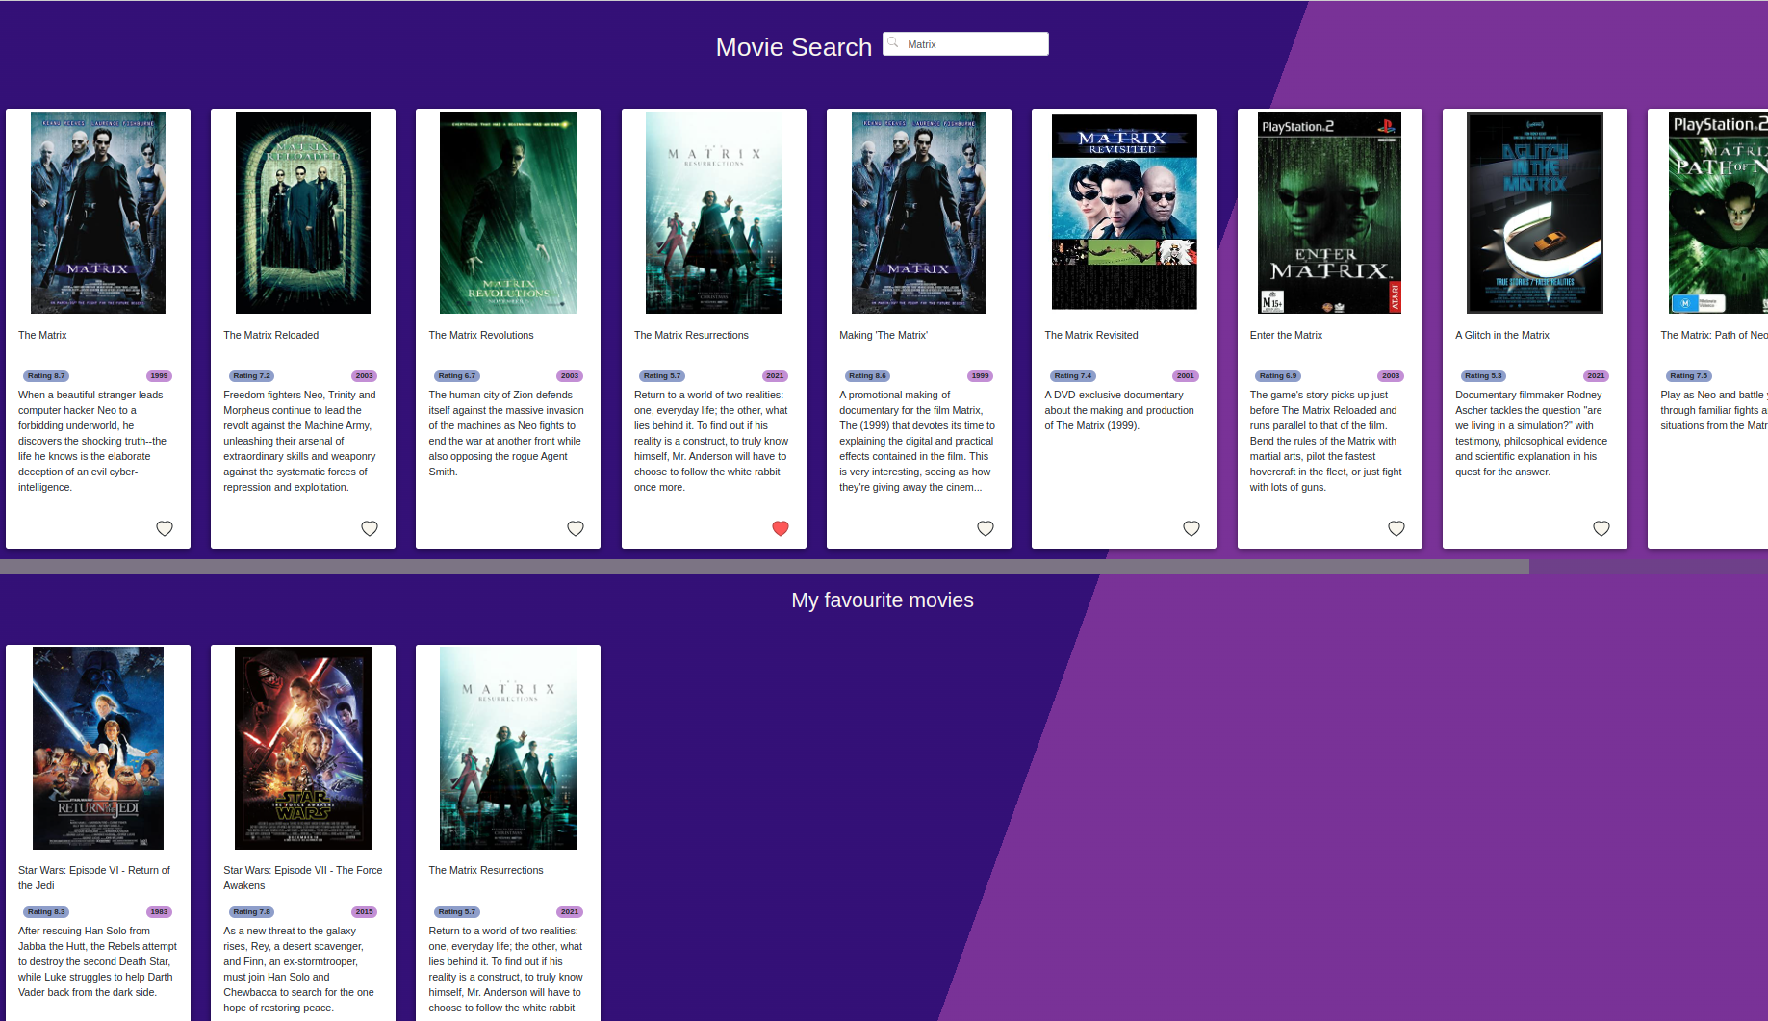Click 2015 year badge on Force Awakens
1768x1021 pixels.
(x=364, y=912)
